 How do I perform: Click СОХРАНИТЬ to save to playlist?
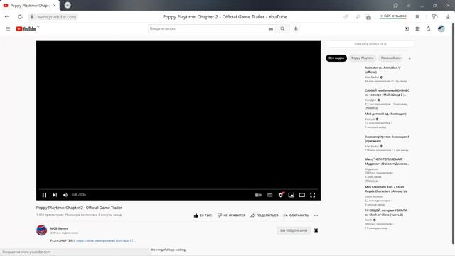coord(296,215)
